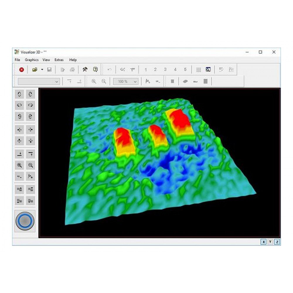
Task: Click the red stop icon in toolbar
Action: [x=21, y=70]
